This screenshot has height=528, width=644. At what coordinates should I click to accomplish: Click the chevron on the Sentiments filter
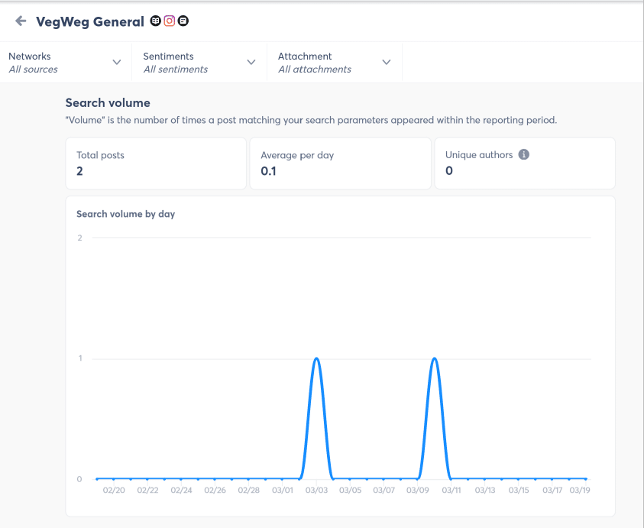point(251,62)
